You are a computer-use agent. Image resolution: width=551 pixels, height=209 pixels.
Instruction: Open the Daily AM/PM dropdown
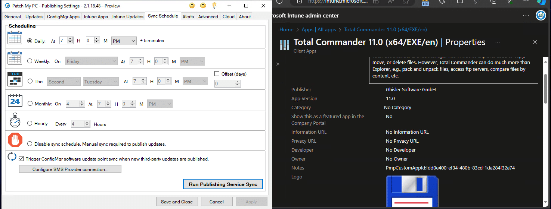click(x=124, y=41)
